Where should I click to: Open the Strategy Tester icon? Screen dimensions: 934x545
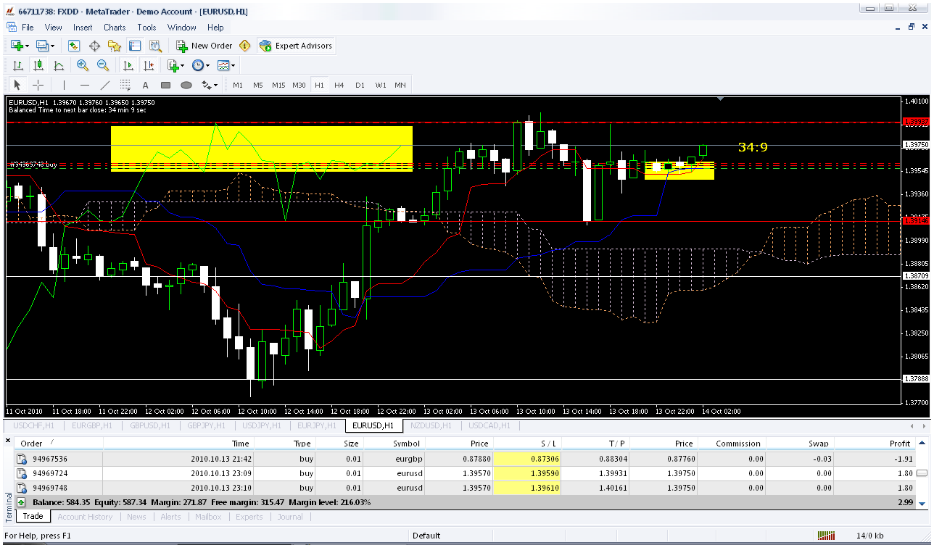pyautogui.click(x=155, y=46)
